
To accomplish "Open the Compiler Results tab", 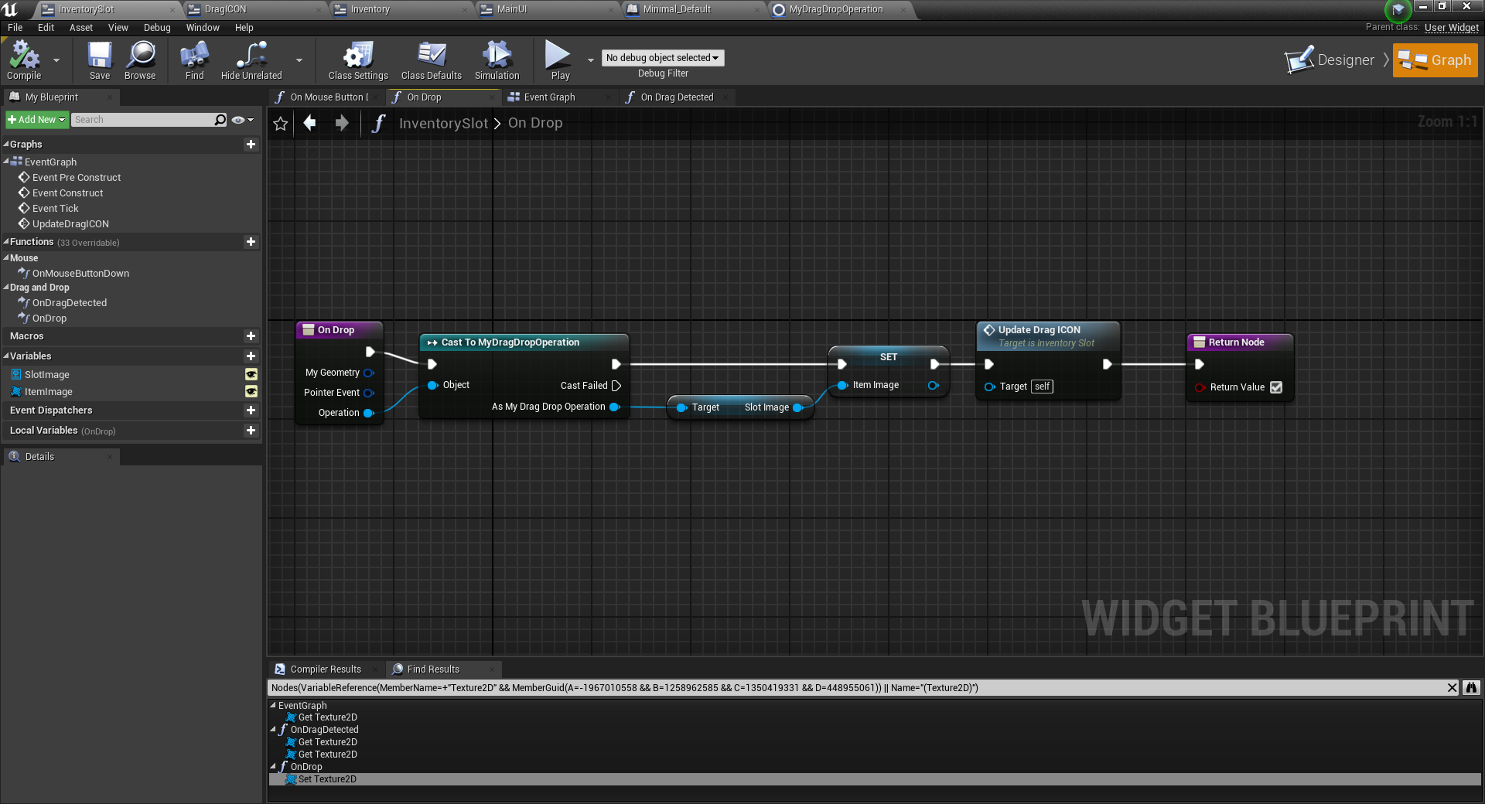I will tap(326, 669).
